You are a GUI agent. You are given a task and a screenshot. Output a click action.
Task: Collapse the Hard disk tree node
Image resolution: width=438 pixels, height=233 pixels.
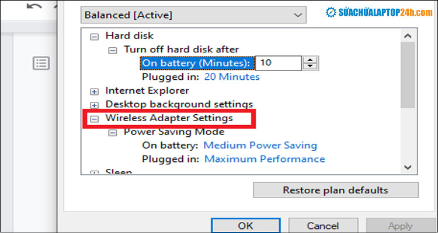[x=94, y=36]
